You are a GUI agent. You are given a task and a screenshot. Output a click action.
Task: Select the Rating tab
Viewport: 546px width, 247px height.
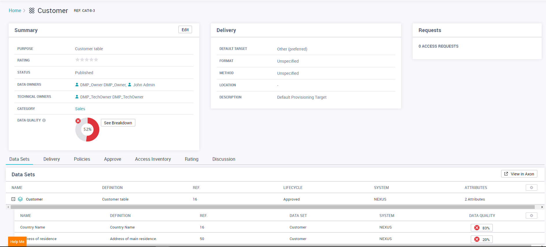coord(191,159)
